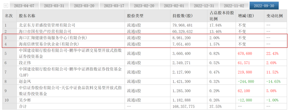The width and height of the screenshot is (289, 111).
Task: Click the red increase value 670,600
Action: 245,54
